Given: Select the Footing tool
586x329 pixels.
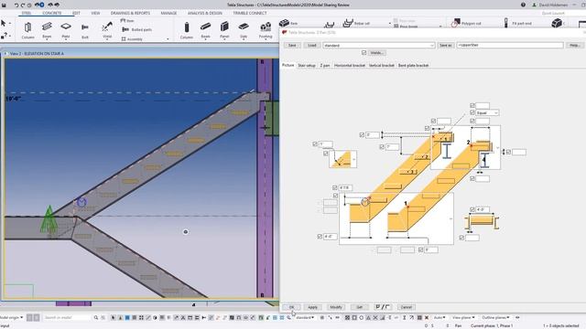Looking at the screenshot, I should pos(266,30).
